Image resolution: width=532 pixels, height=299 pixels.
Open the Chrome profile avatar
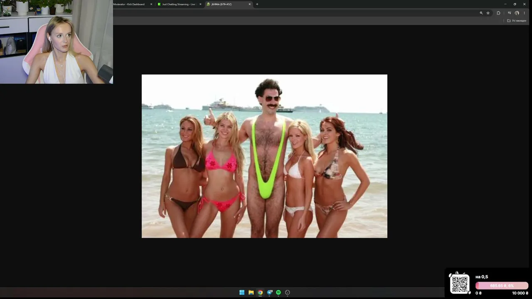pyautogui.click(x=517, y=13)
